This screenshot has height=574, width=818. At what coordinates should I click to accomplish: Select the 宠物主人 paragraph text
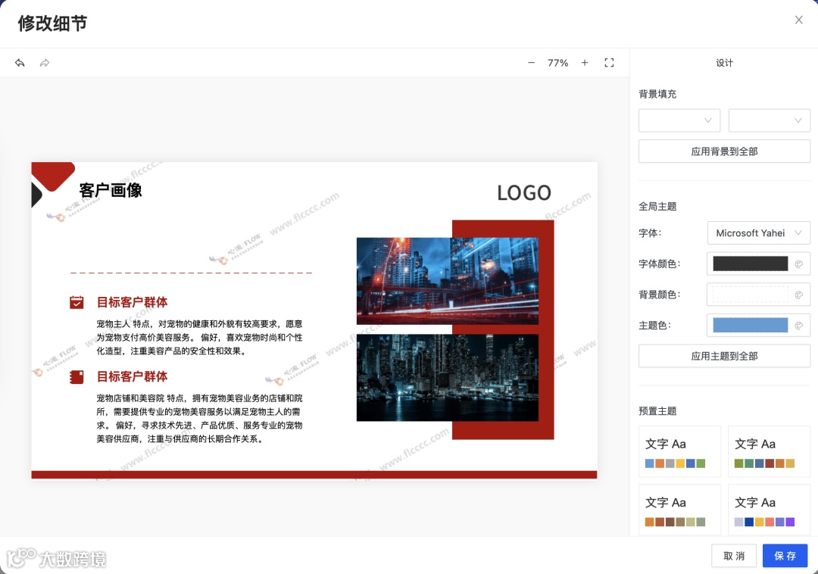tap(199, 337)
